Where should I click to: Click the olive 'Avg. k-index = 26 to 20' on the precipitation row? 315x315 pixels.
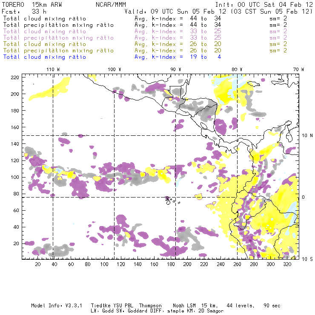[x=178, y=50]
